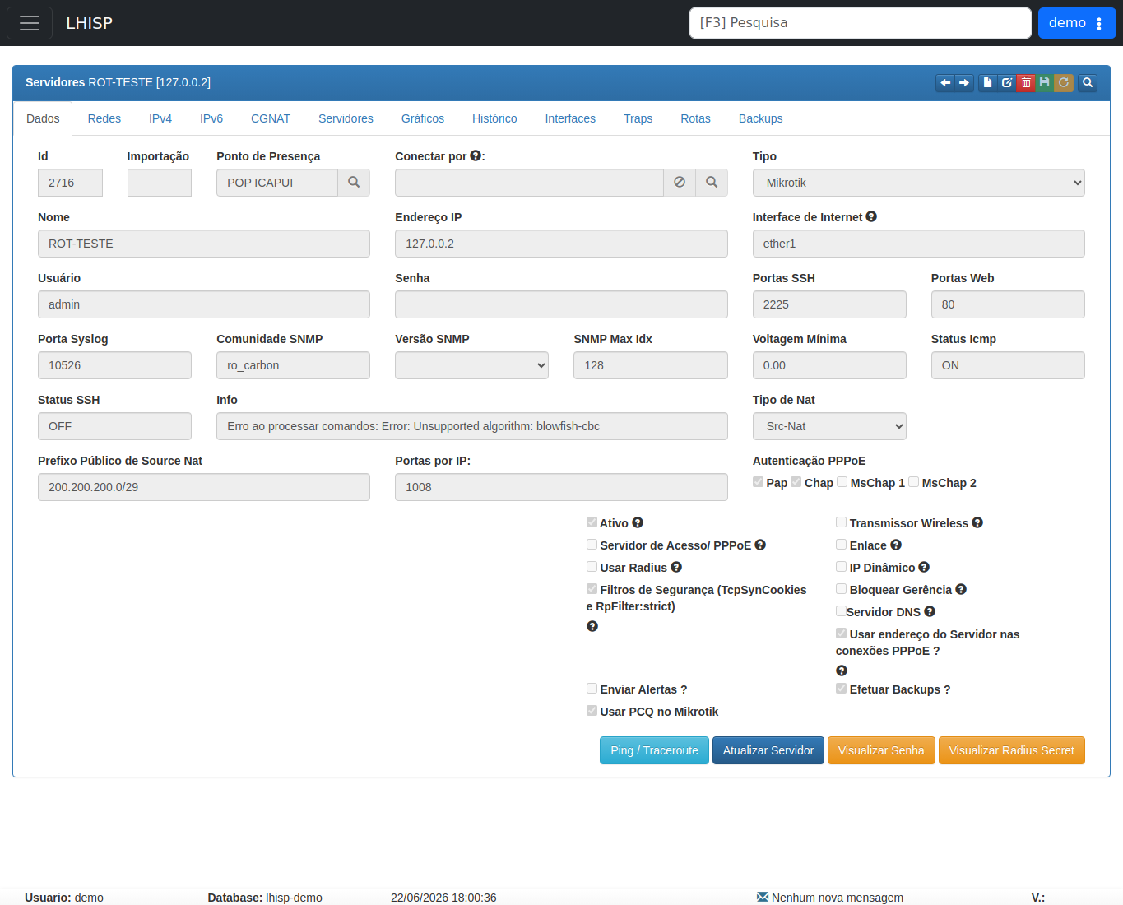
Task: Toggle the Ativo checkbox
Action: [592, 522]
